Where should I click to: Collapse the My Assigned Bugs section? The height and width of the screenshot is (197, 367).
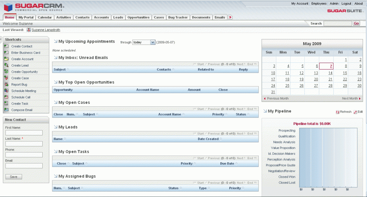click(56, 176)
